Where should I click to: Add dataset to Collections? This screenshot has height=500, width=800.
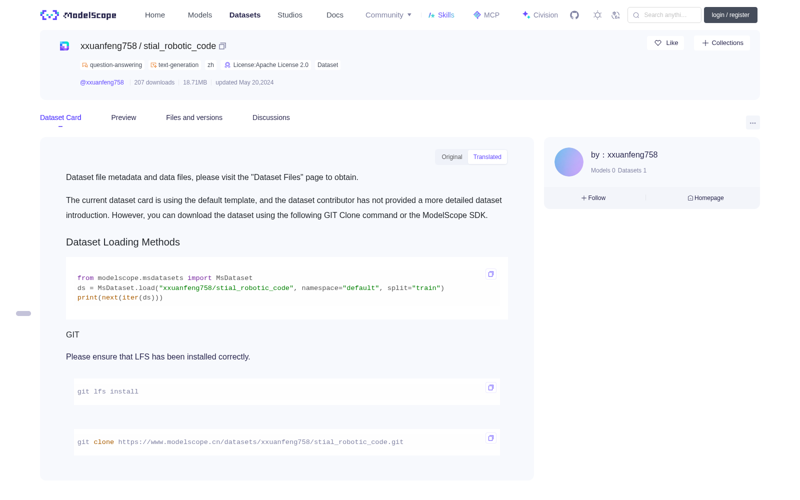pyautogui.click(x=722, y=43)
